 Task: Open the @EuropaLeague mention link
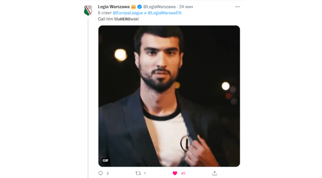[x=128, y=13]
